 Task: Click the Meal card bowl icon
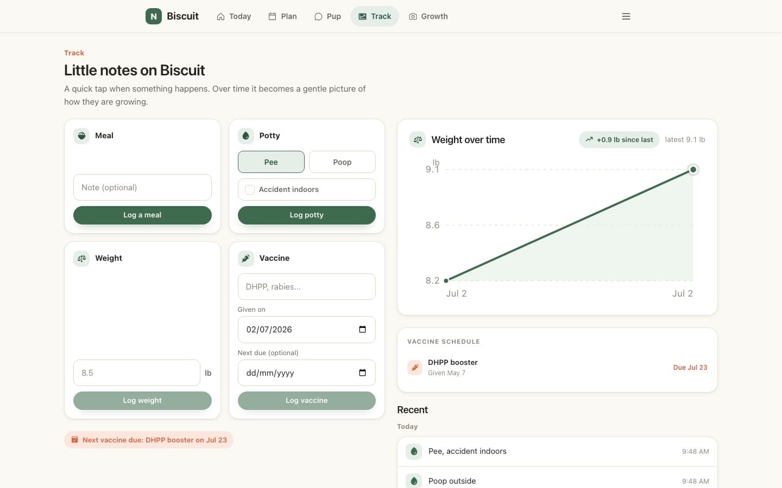tap(81, 136)
